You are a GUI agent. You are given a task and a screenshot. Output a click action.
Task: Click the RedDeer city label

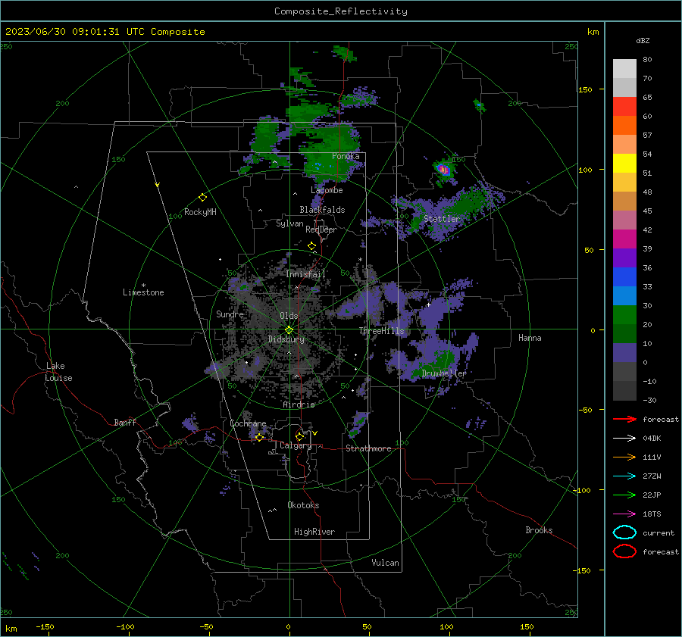(321, 230)
